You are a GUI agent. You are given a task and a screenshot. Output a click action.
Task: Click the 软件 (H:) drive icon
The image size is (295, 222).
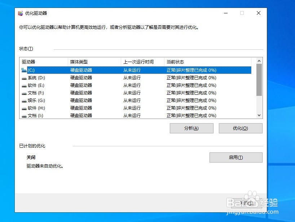point(24,108)
